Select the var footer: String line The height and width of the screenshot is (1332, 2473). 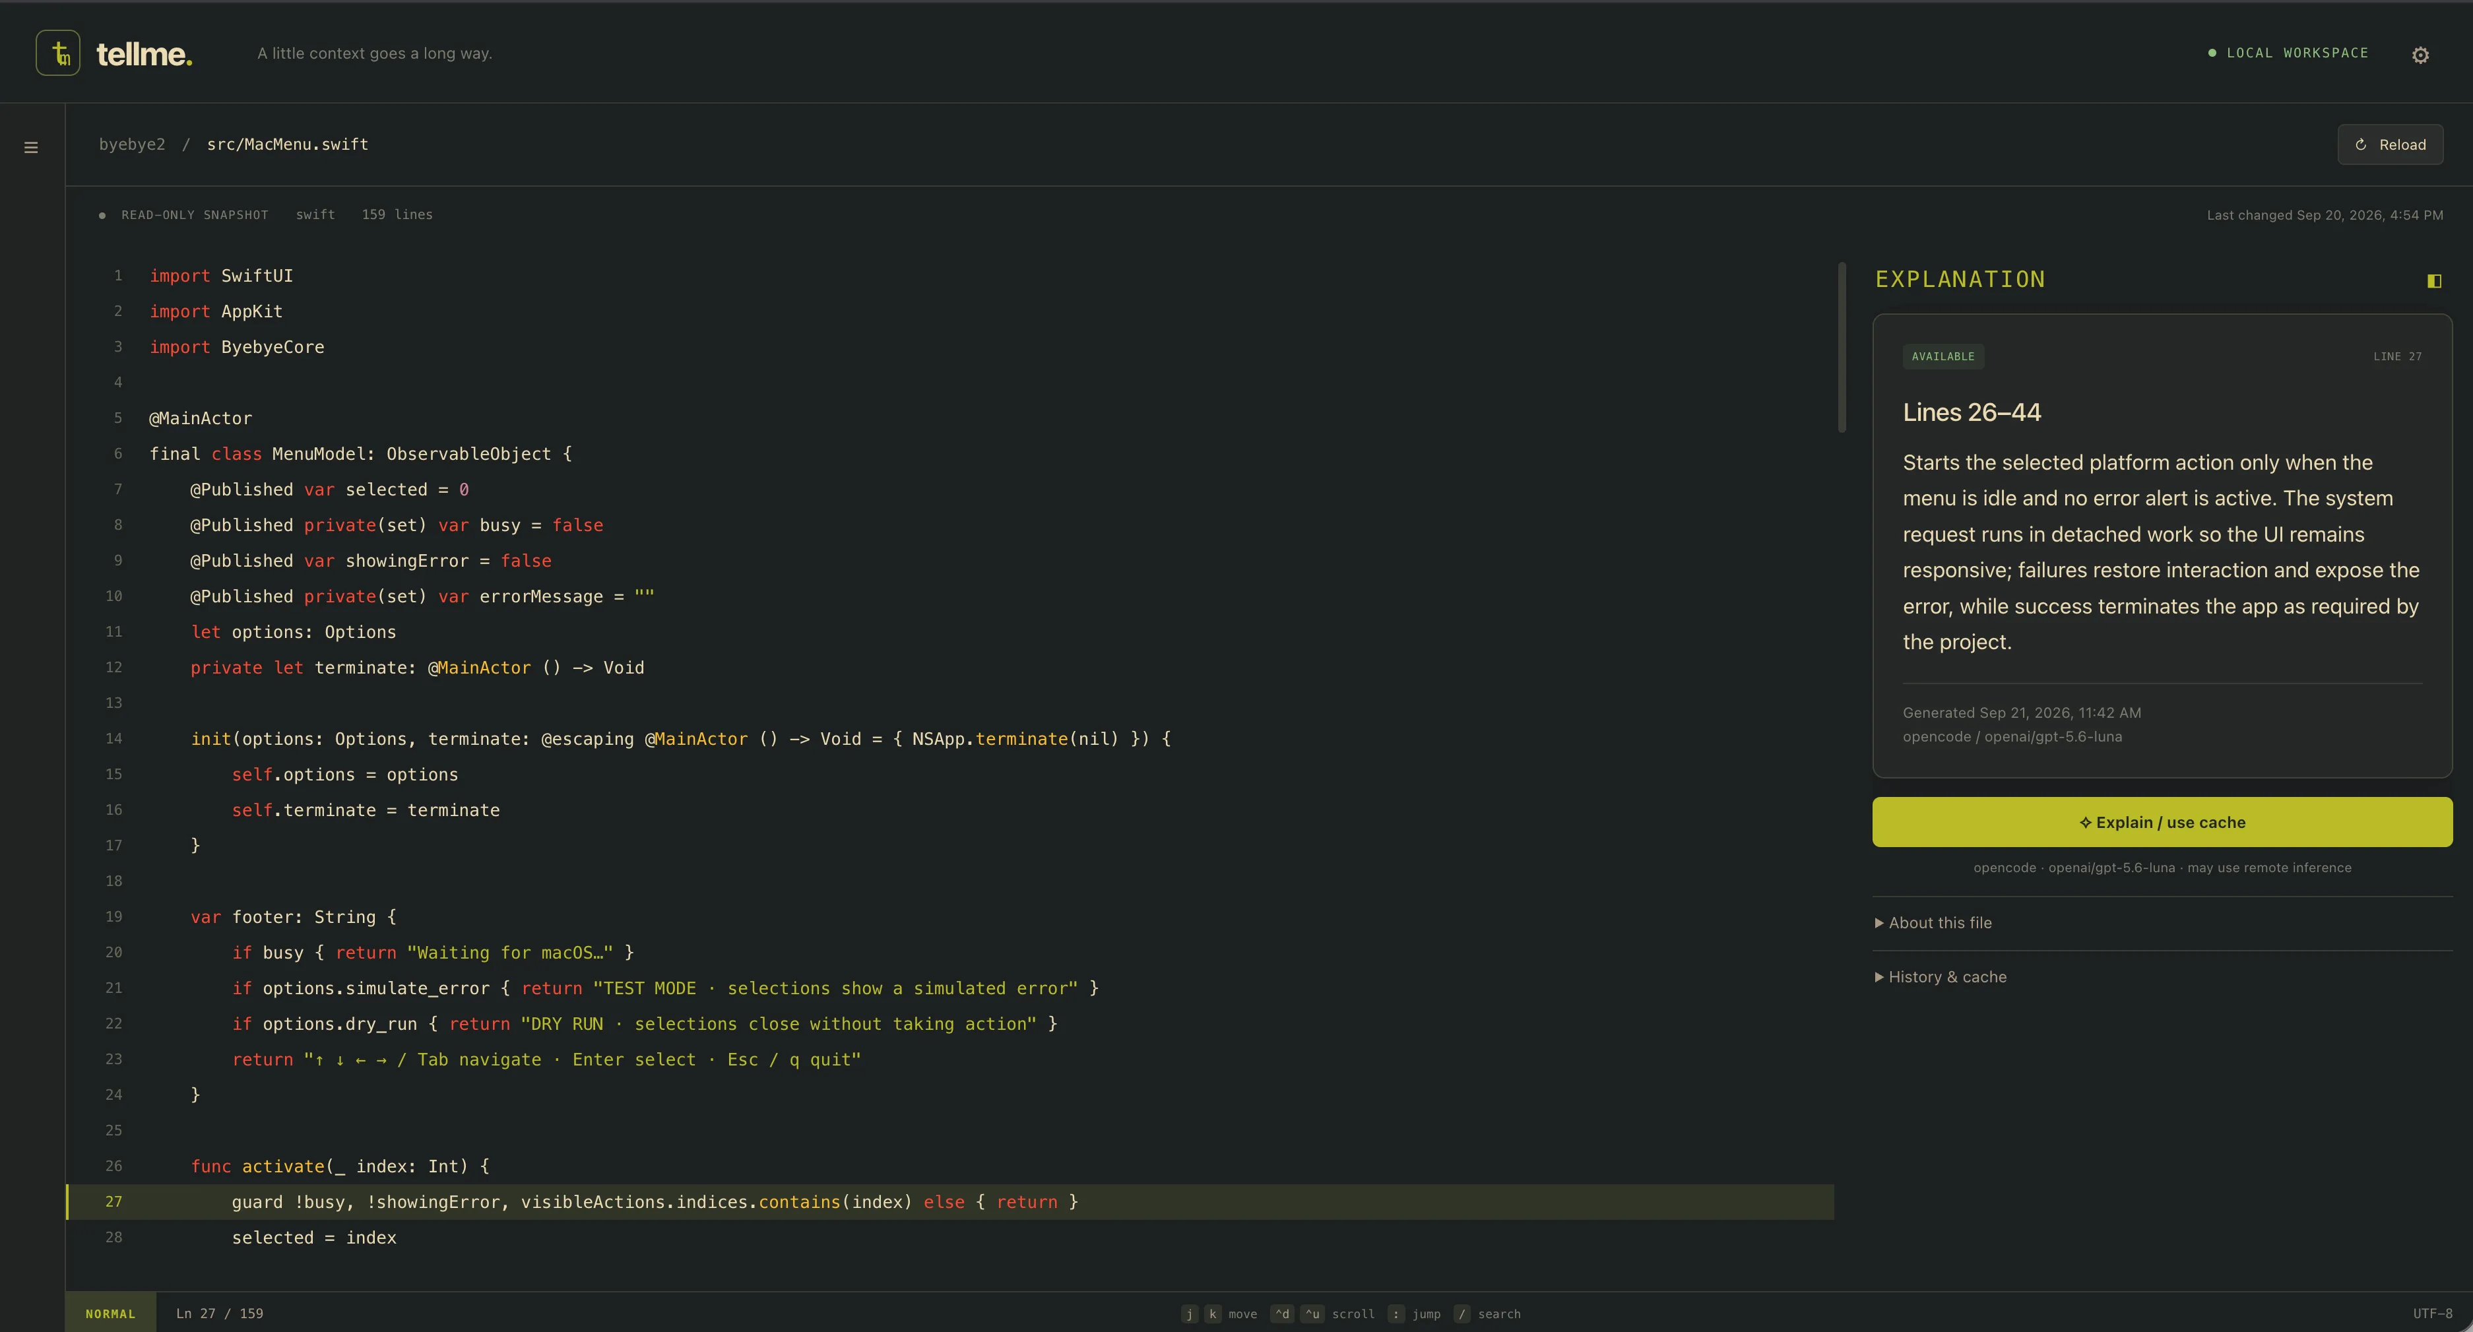(950, 918)
